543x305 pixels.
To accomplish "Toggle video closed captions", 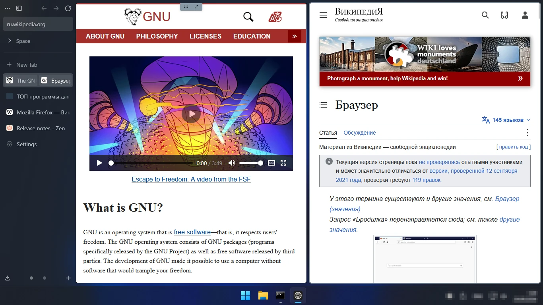I will pyautogui.click(x=271, y=163).
